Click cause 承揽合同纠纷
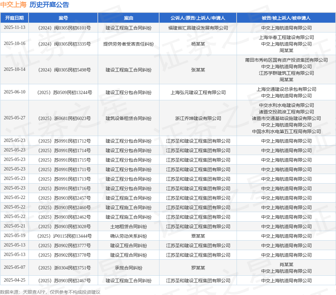The height and width of the screenshot is (295, 336). tap(128, 268)
